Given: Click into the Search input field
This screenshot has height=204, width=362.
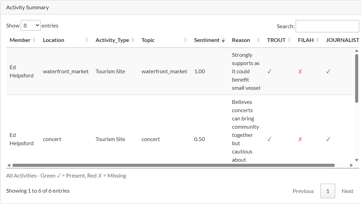Looking at the screenshot, I should pos(327,26).
